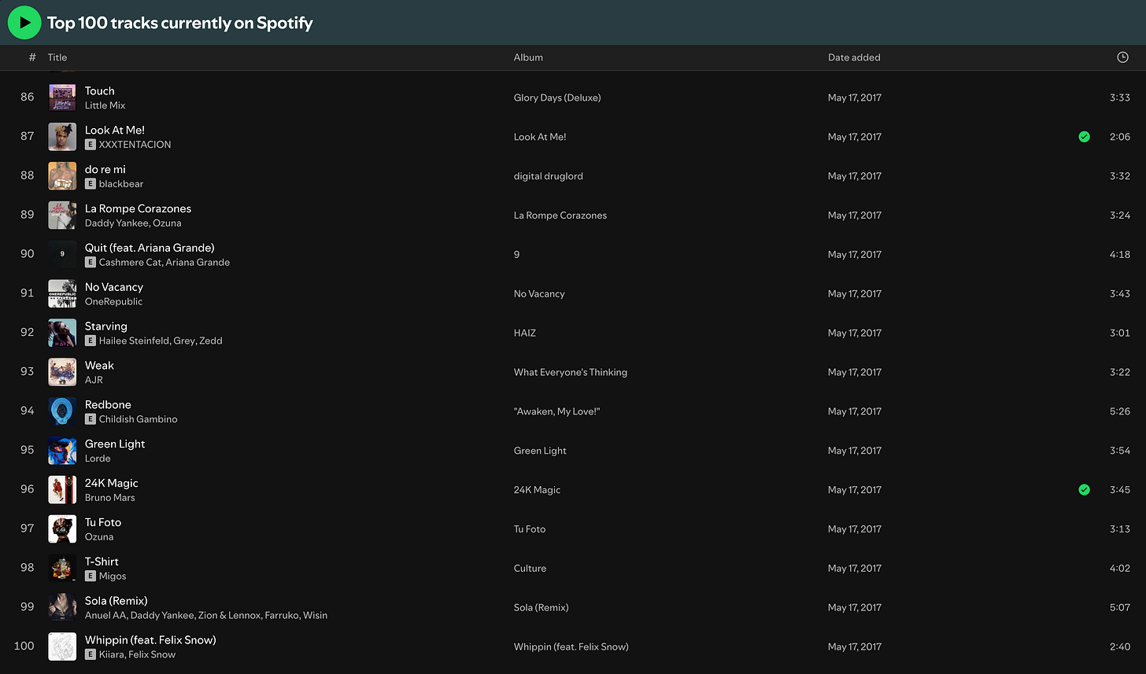Select track title Whippin (feat. Felix Snow)
This screenshot has width=1146, height=674.
pyautogui.click(x=150, y=640)
